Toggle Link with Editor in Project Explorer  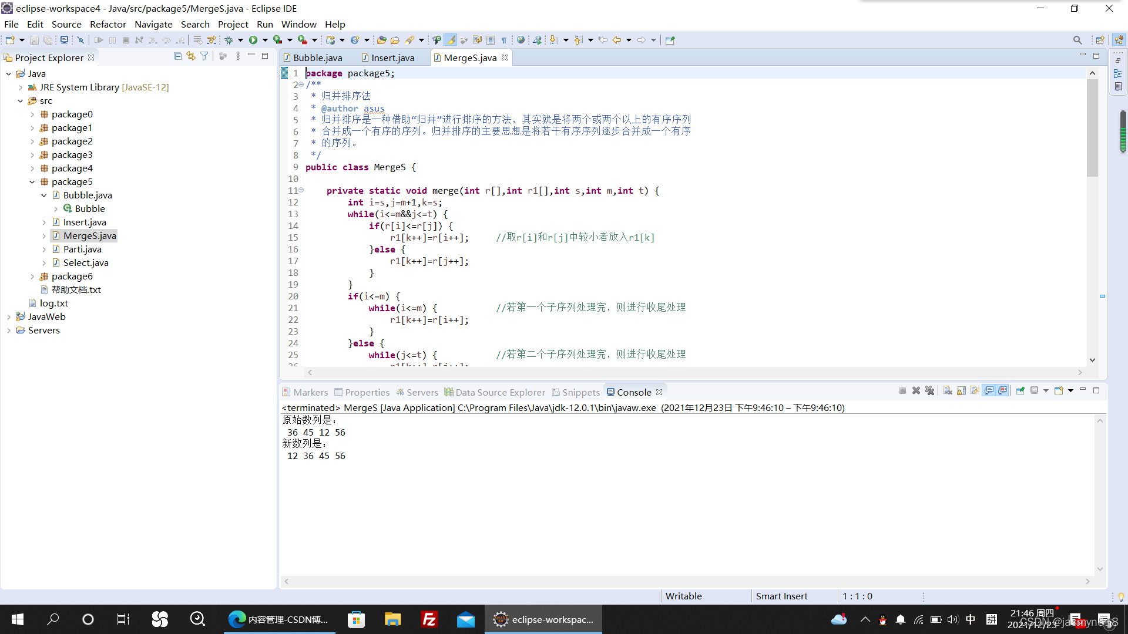click(x=190, y=56)
